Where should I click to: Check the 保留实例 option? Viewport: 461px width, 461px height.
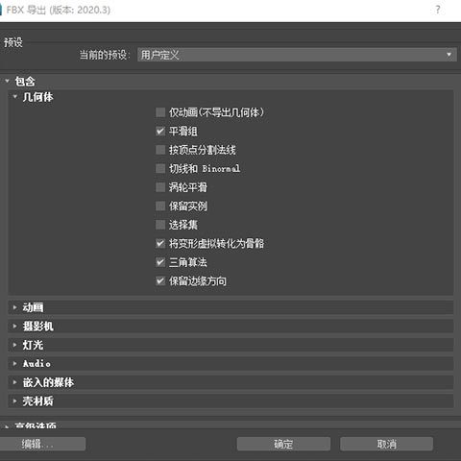pyautogui.click(x=160, y=206)
